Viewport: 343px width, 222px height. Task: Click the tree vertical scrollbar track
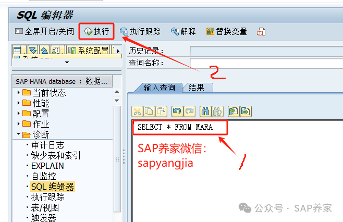pos(117,159)
